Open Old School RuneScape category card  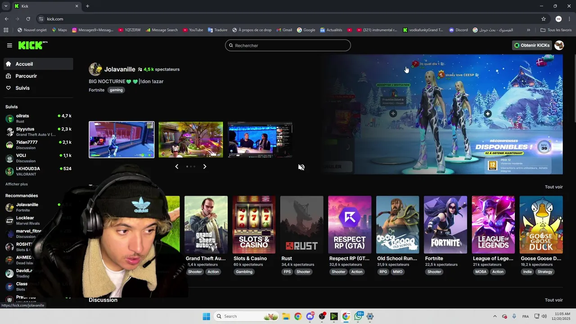click(398, 225)
